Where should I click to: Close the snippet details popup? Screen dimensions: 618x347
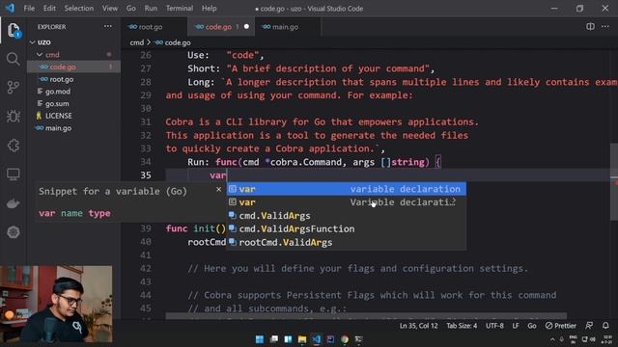click(x=219, y=190)
